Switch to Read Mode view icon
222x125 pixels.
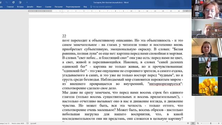(188, 123)
